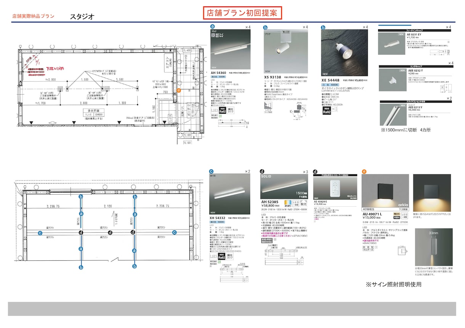Click the 多目的室 table on the upper floor plan
This screenshot has height=328, width=465.
[x=94, y=112]
